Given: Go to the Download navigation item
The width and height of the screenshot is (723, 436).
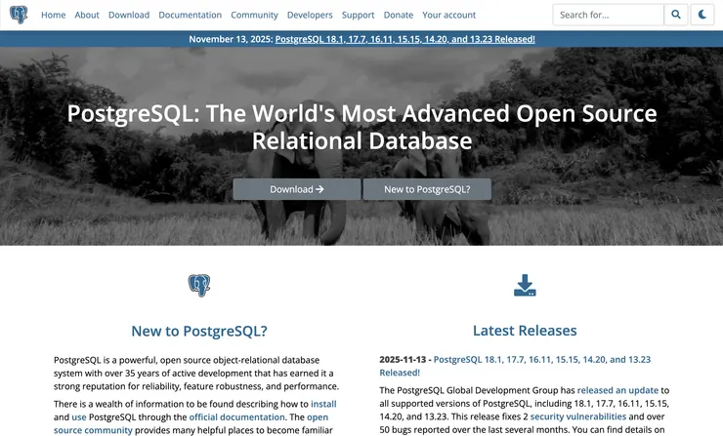Looking at the screenshot, I should [x=129, y=15].
